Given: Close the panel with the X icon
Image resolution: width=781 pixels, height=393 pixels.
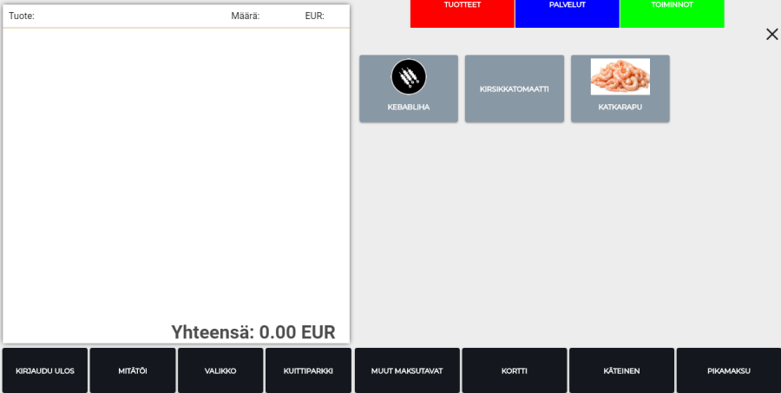Looking at the screenshot, I should (771, 35).
